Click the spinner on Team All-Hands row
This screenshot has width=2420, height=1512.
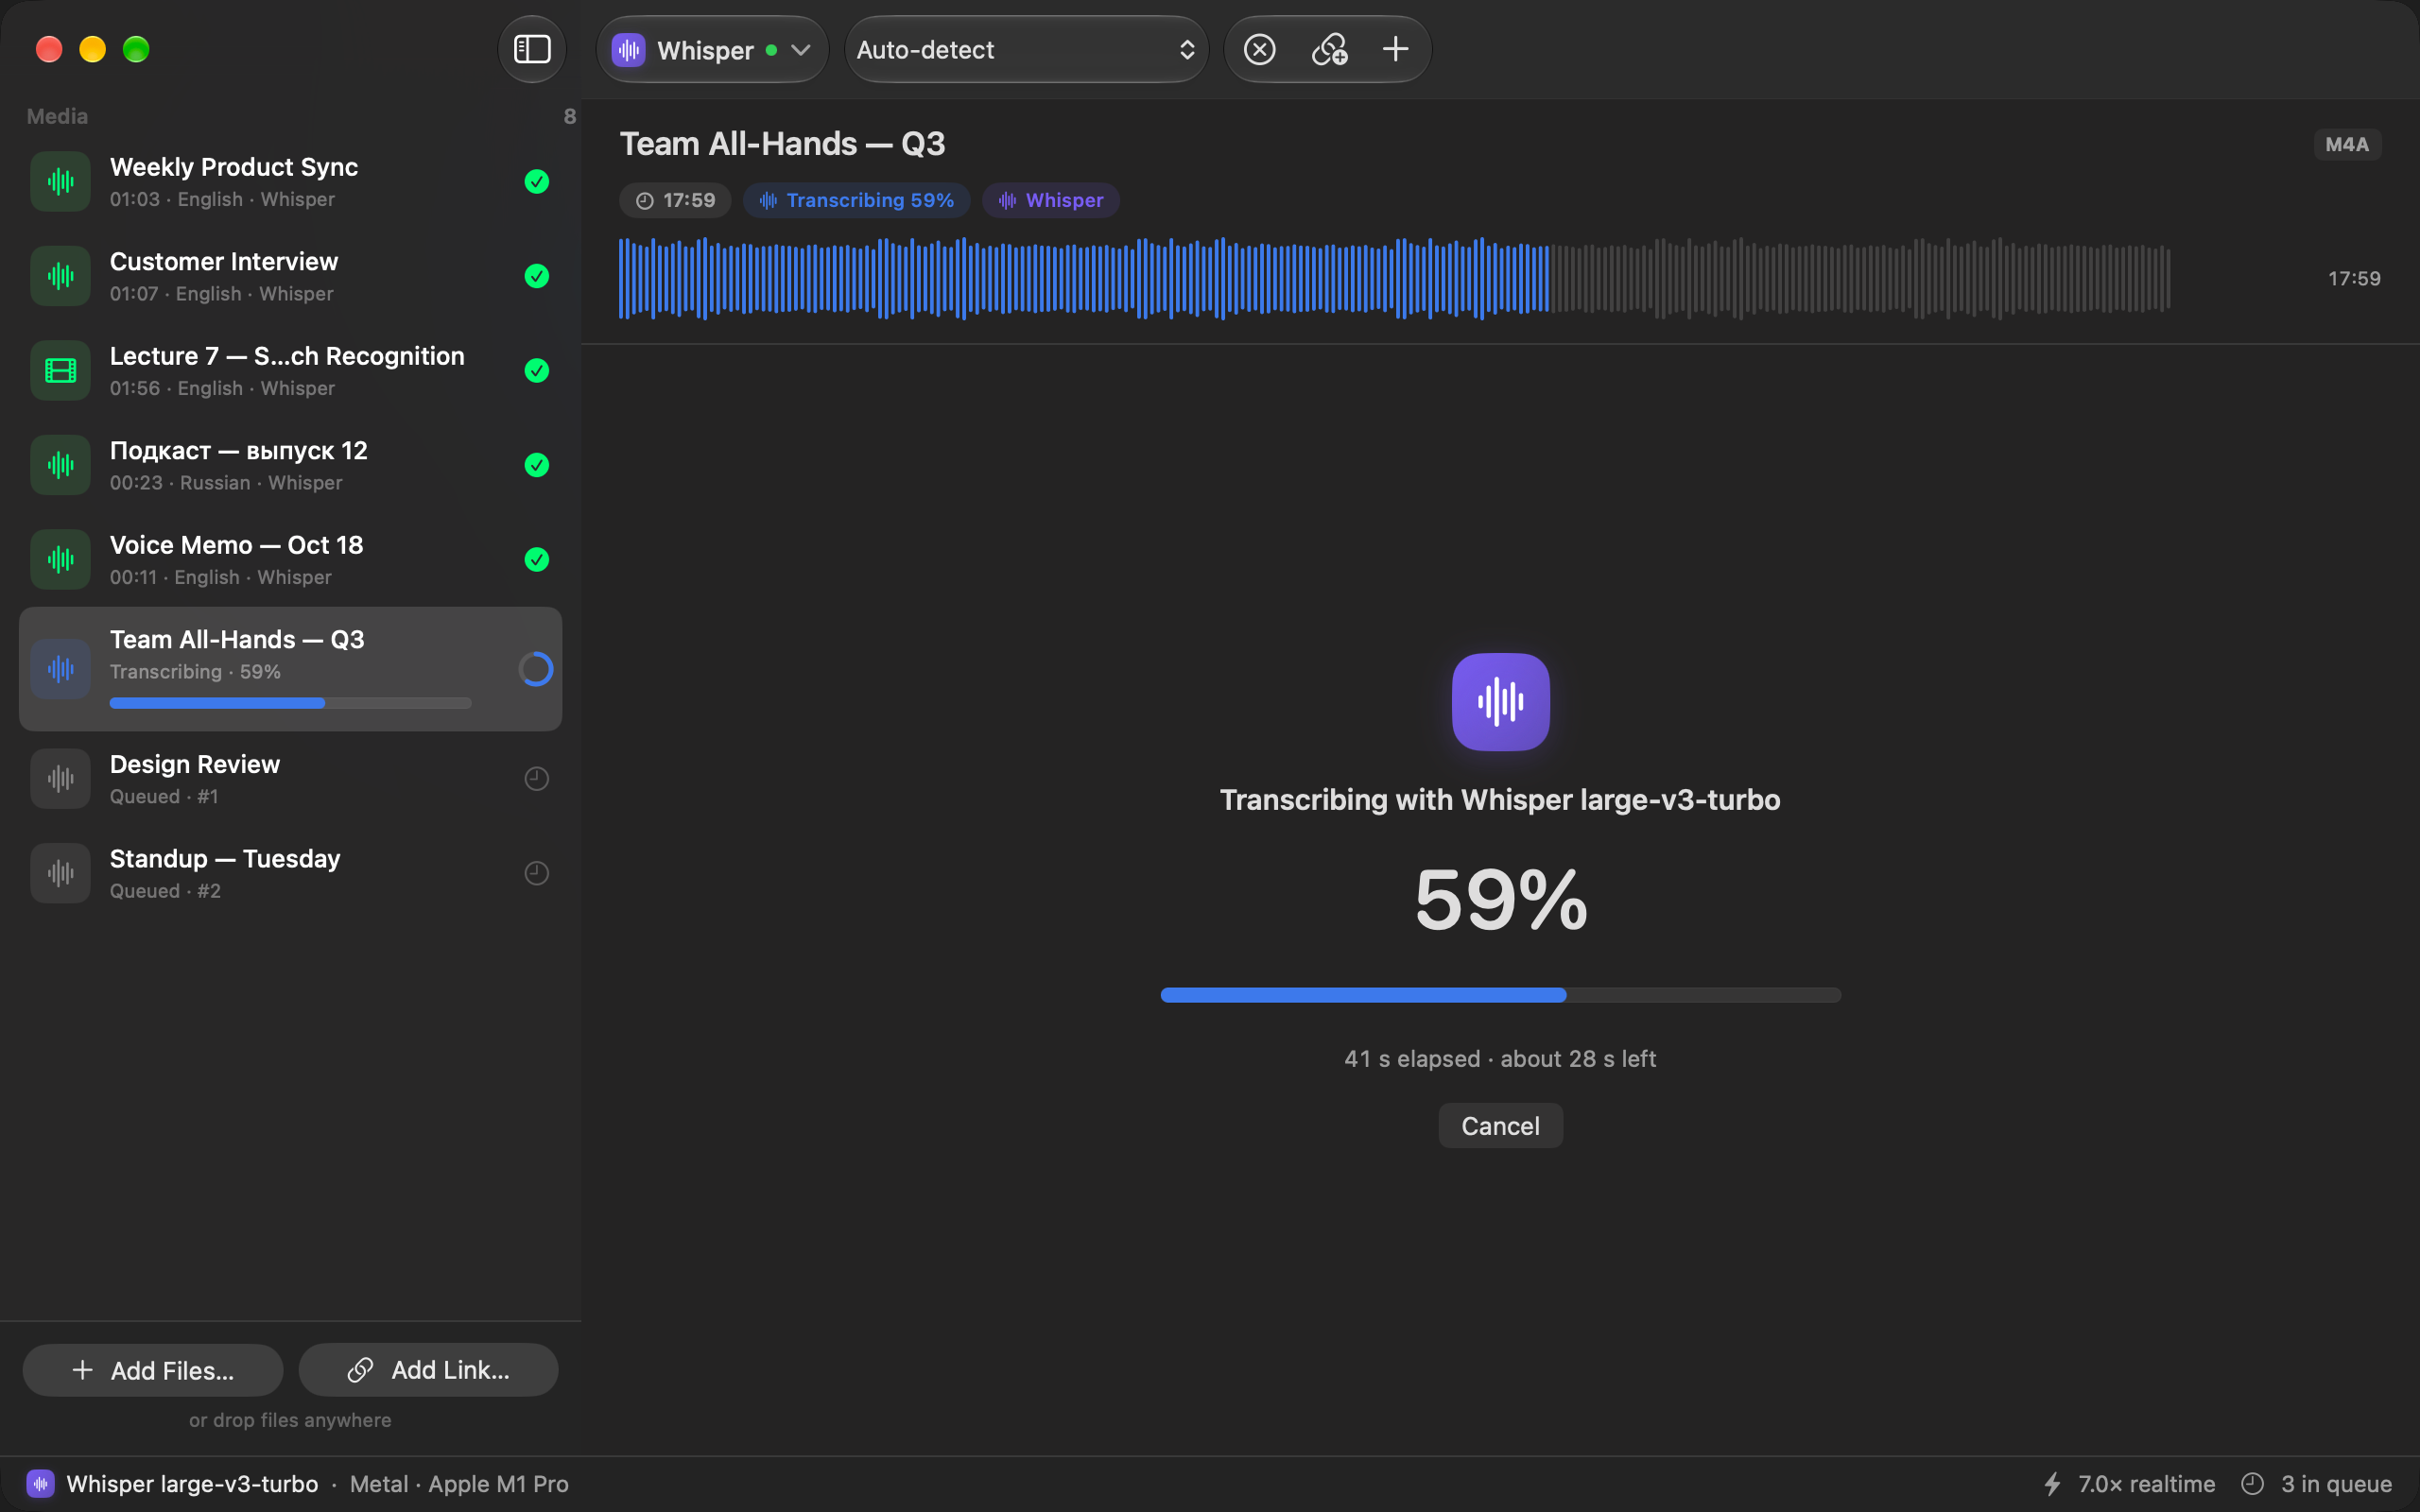click(537, 669)
